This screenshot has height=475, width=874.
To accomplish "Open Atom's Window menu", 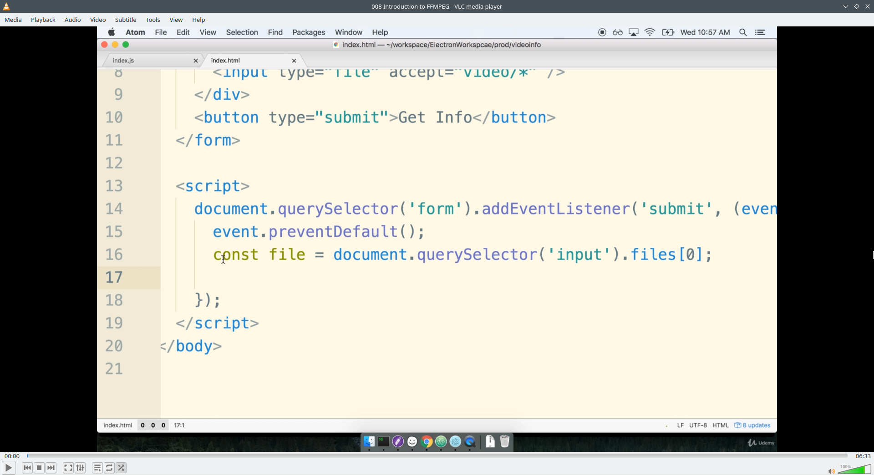I will [x=349, y=32].
